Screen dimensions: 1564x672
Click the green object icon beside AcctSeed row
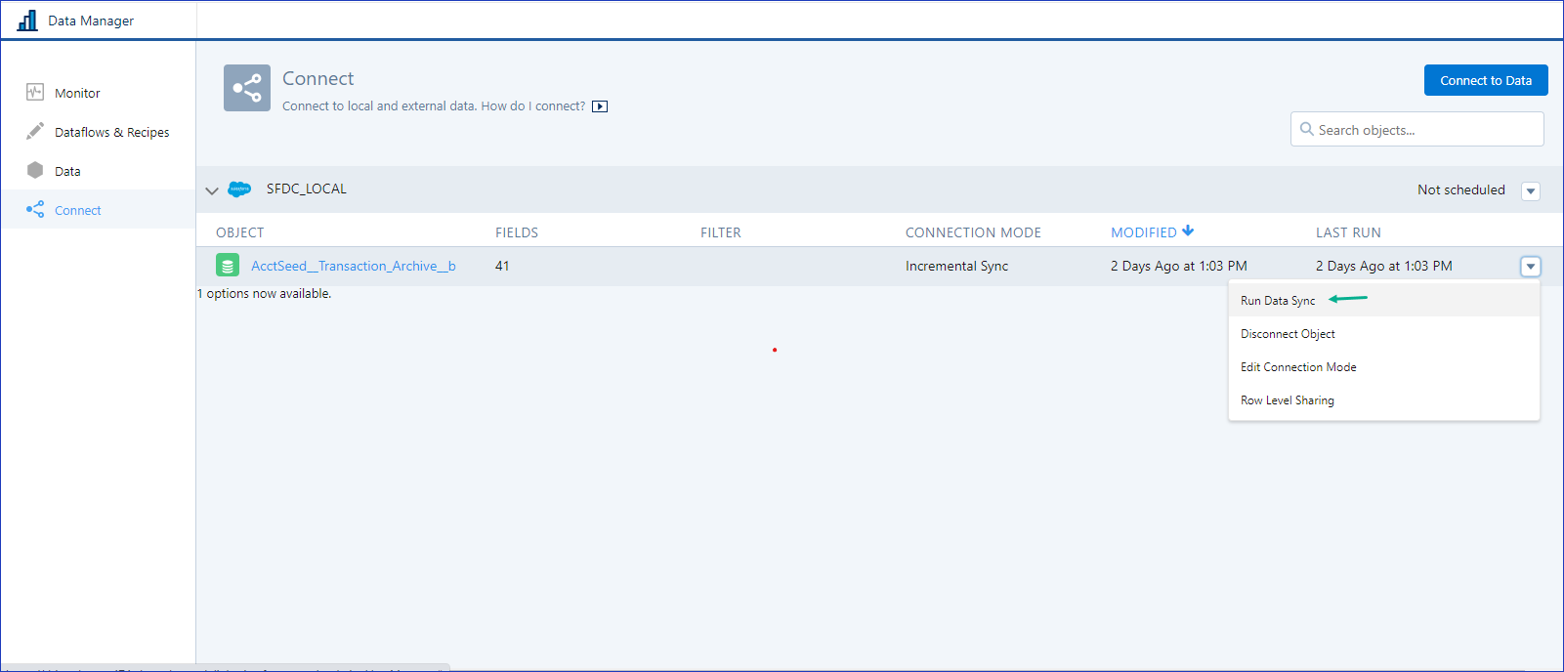pos(228,266)
